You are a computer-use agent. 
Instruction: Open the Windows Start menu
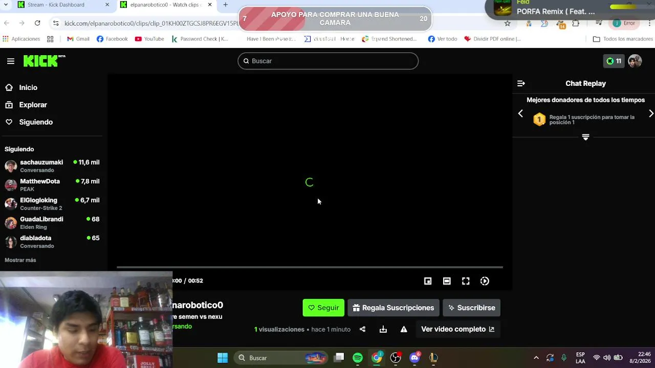point(223,358)
